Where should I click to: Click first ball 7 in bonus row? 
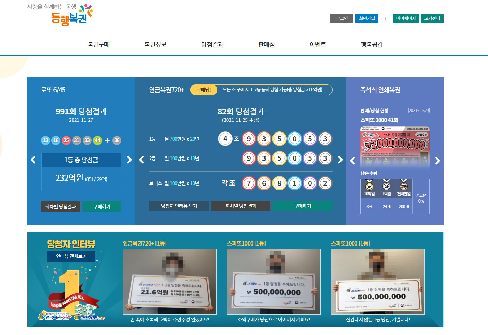pyautogui.click(x=249, y=183)
